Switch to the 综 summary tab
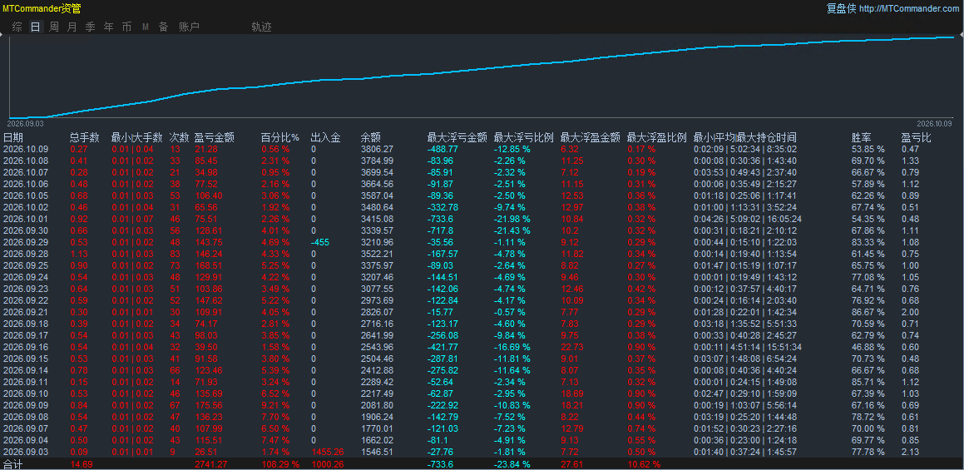This screenshot has height=470, width=964. click(x=17, y=27)
